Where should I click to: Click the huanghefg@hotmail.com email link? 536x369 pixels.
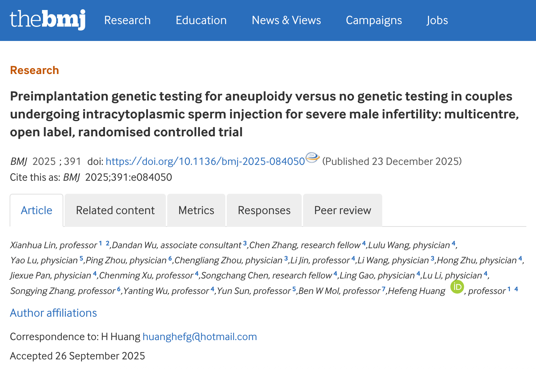pyautogui.click(x=200, y=337)
